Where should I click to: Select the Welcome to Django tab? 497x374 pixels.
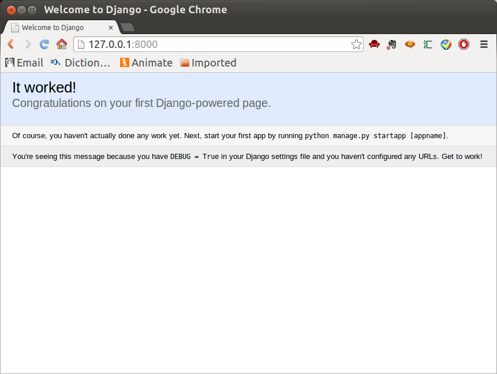coord(62,28)
